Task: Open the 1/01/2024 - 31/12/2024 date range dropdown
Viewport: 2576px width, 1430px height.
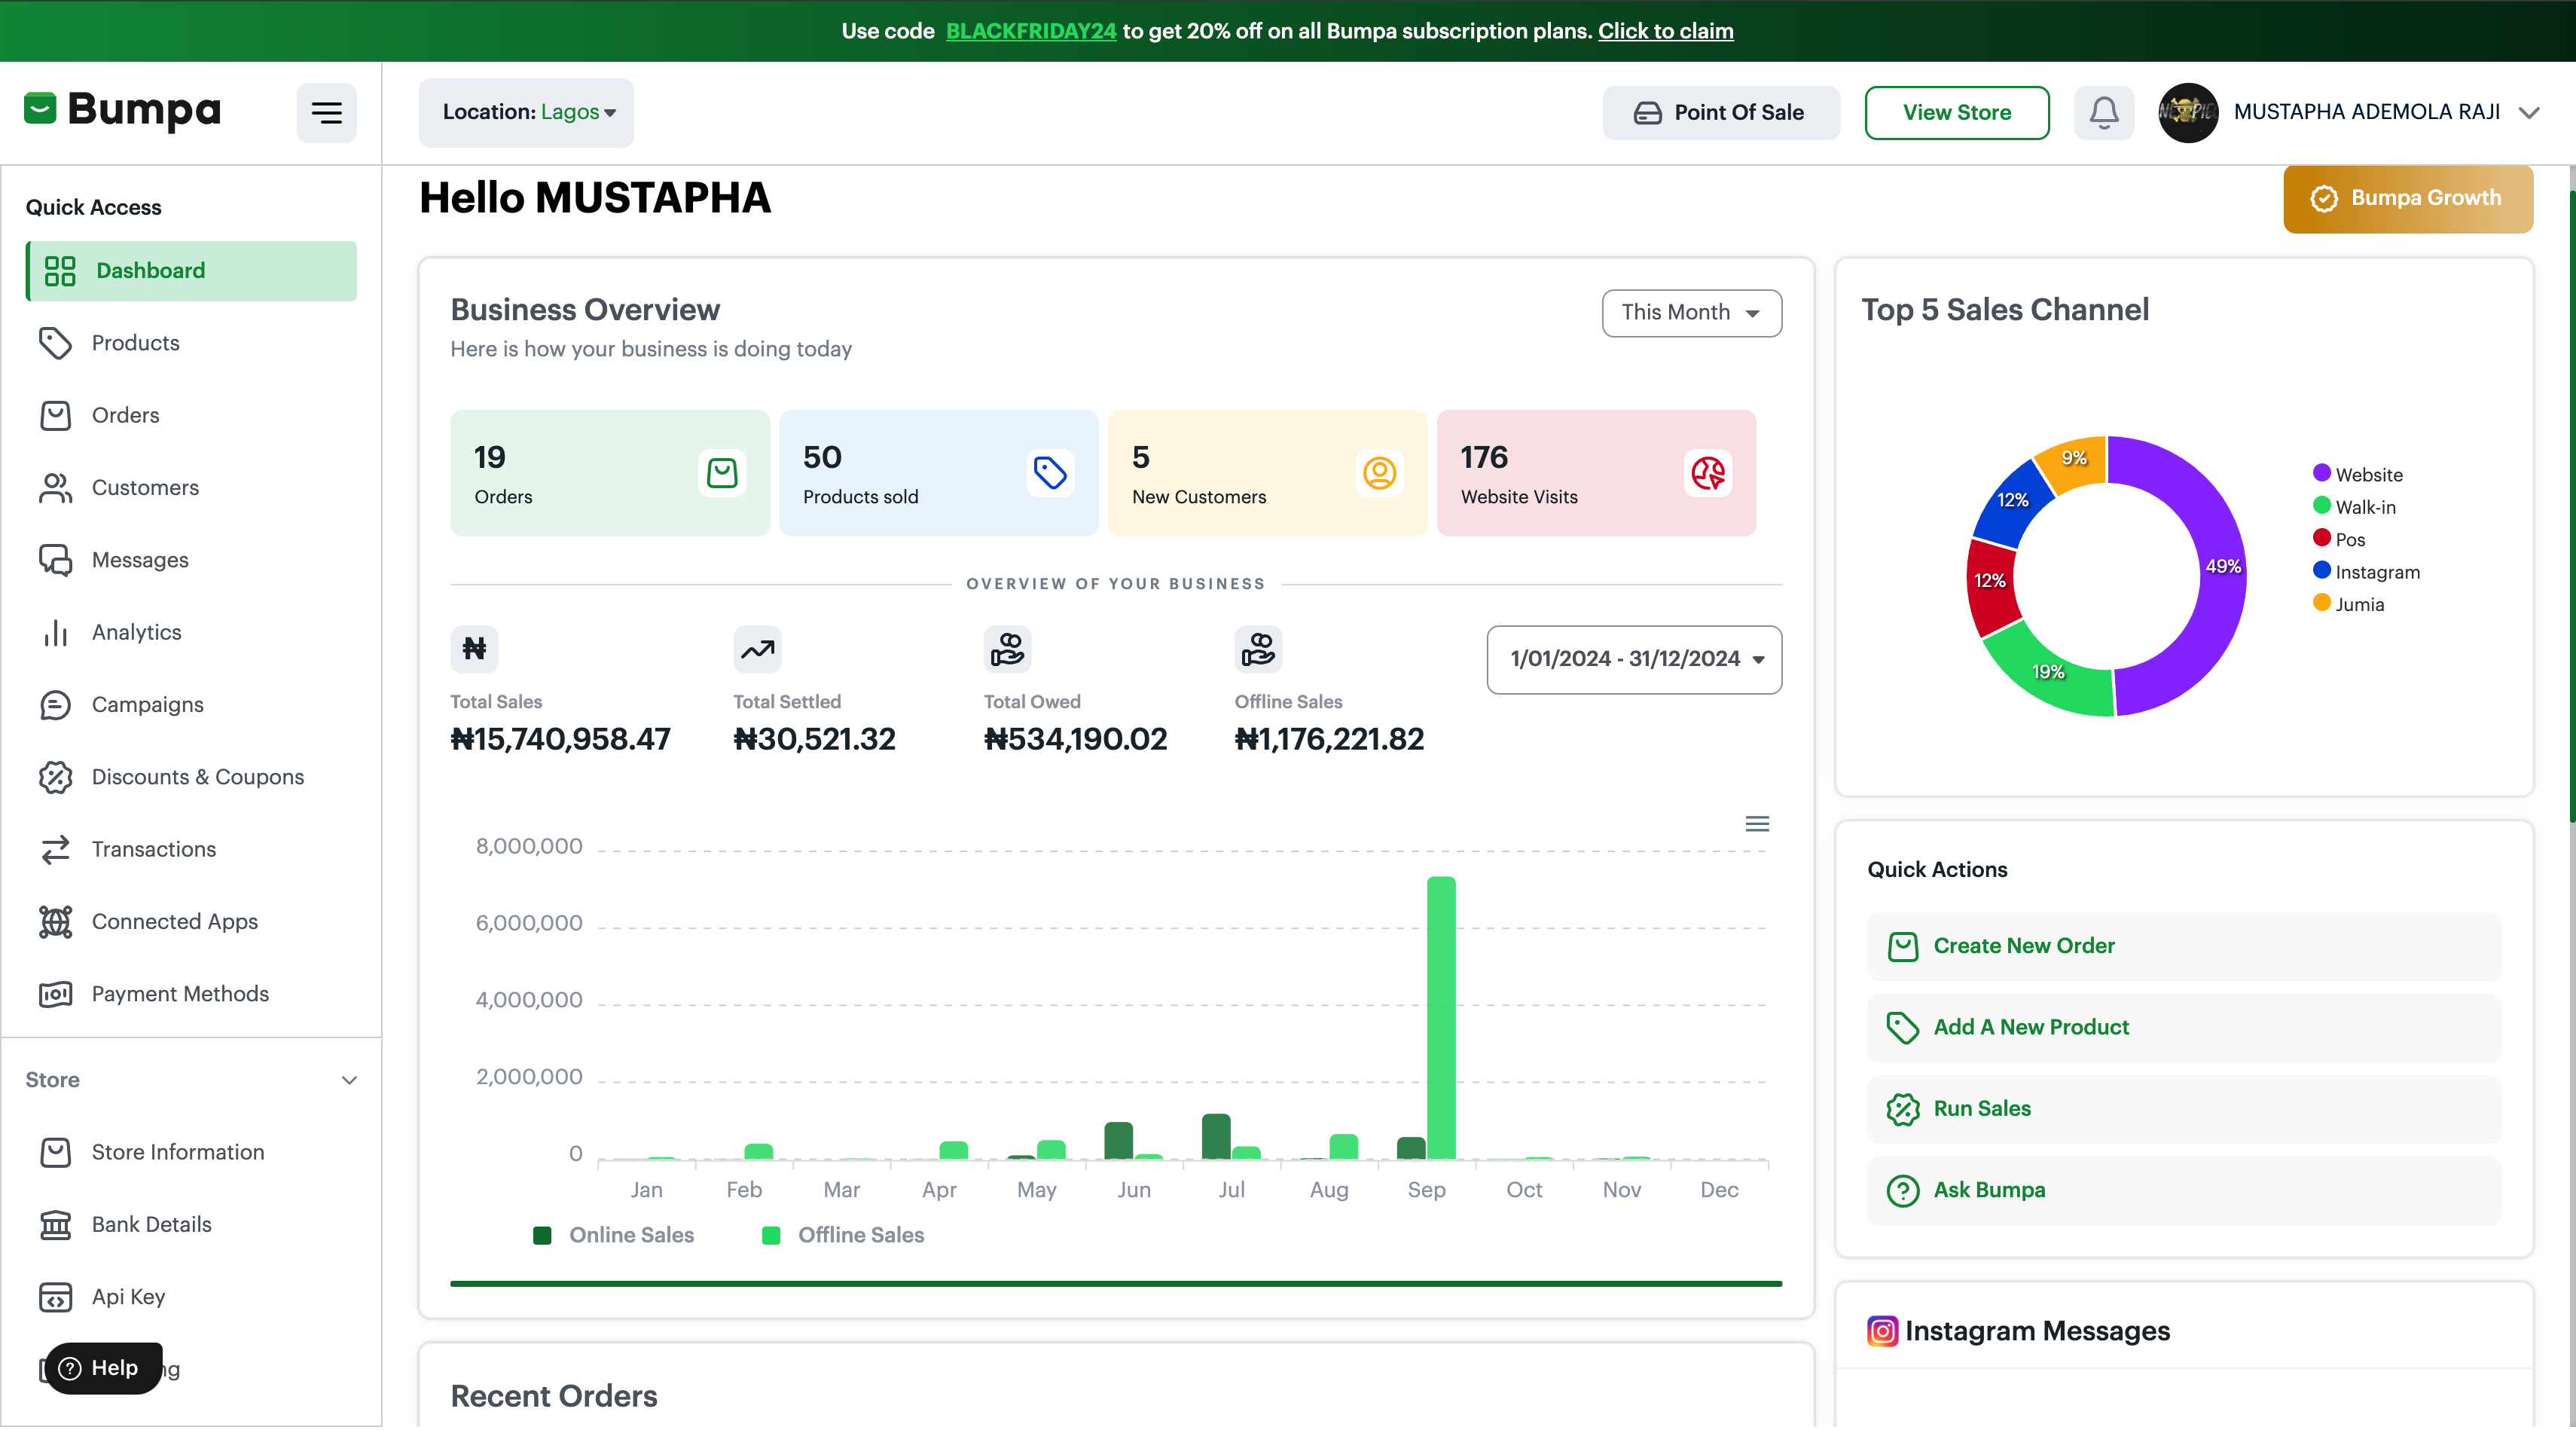Action: [x=1634, y=659]
